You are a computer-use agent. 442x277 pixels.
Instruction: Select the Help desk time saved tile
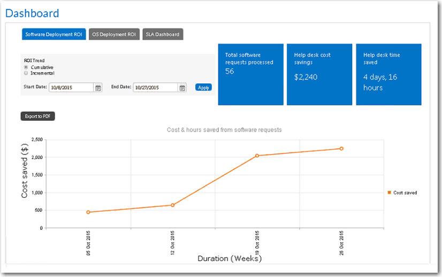click(388, 74)
